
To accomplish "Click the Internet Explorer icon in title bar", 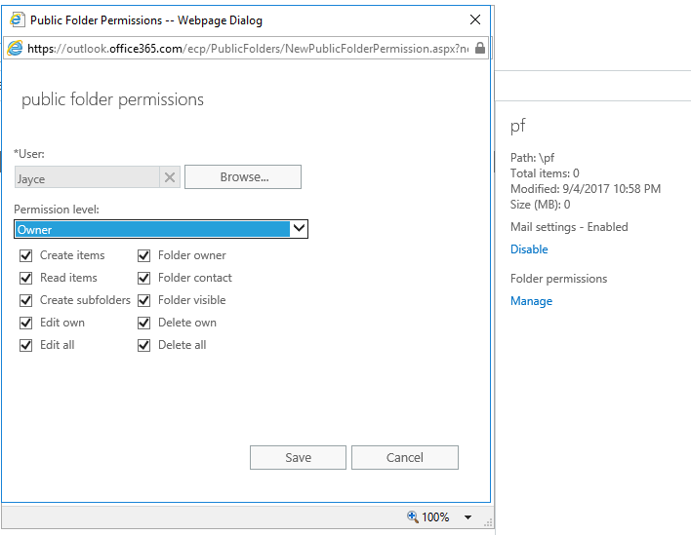I will 17,19.
